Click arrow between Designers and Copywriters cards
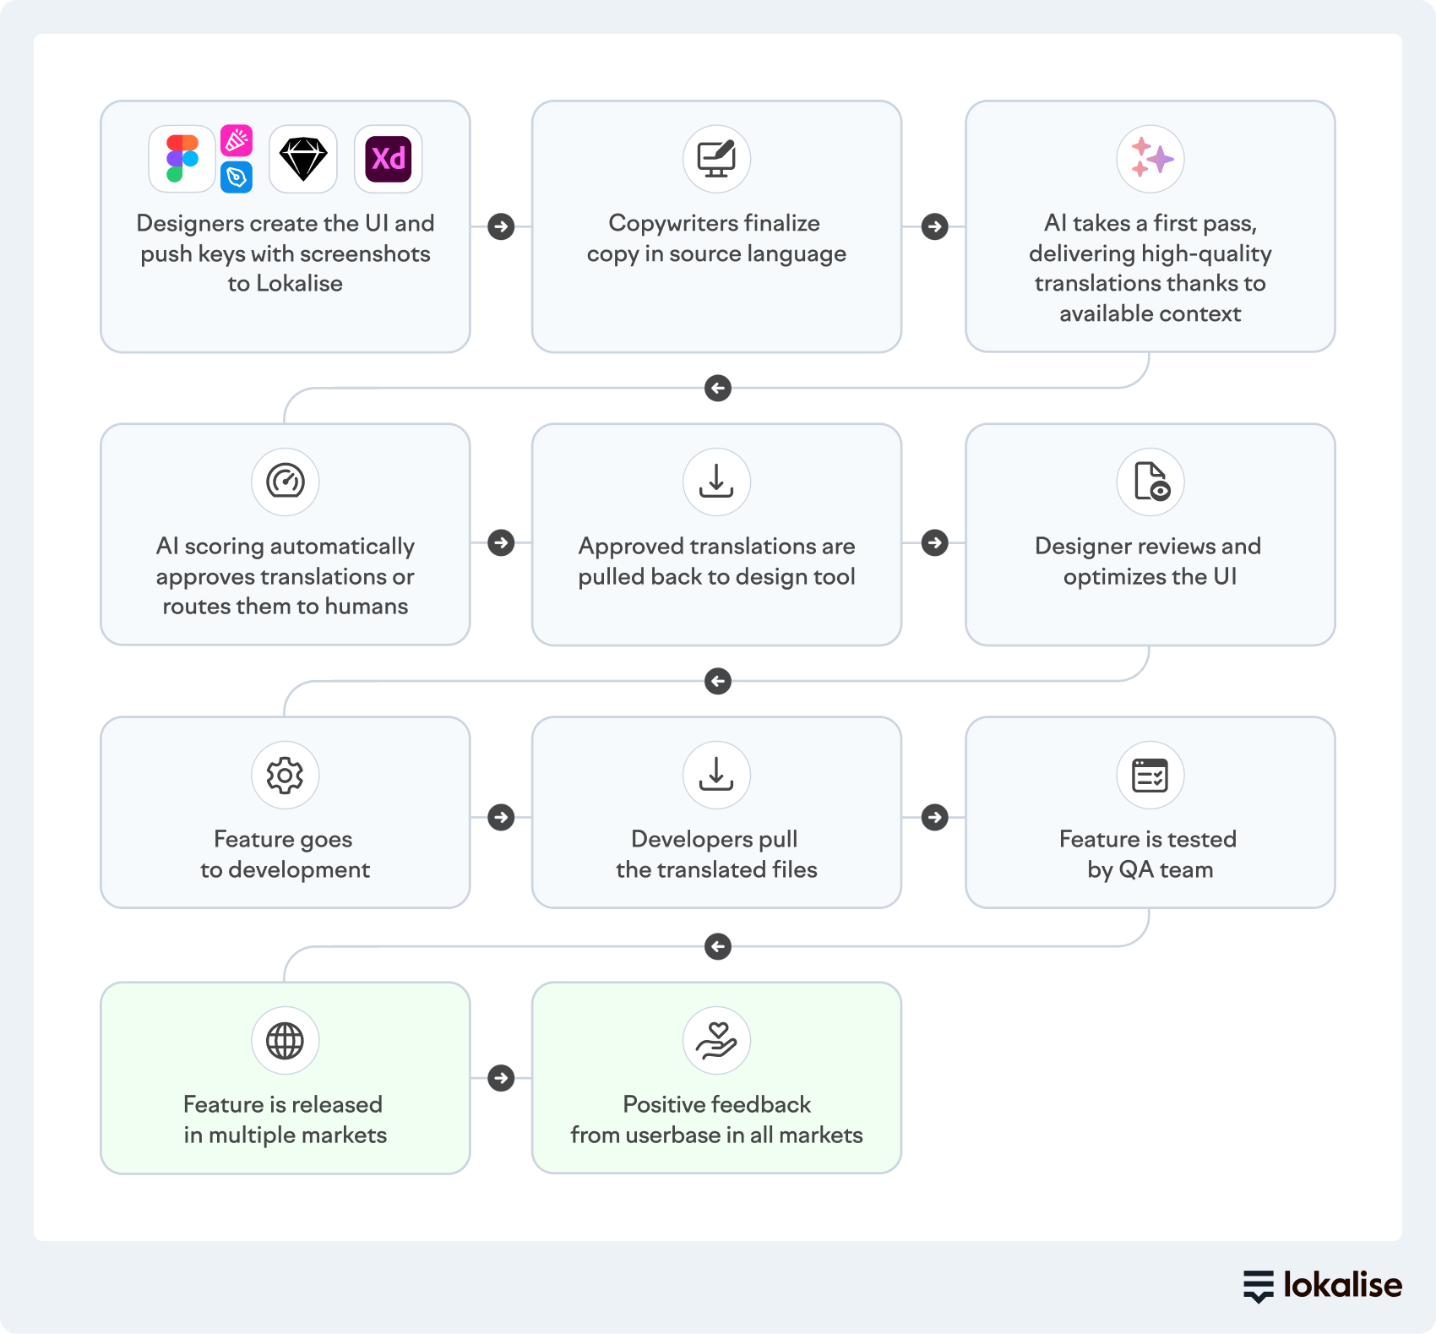The width and height of the screenshot is (1436, 1334). [x=501, y=226]
